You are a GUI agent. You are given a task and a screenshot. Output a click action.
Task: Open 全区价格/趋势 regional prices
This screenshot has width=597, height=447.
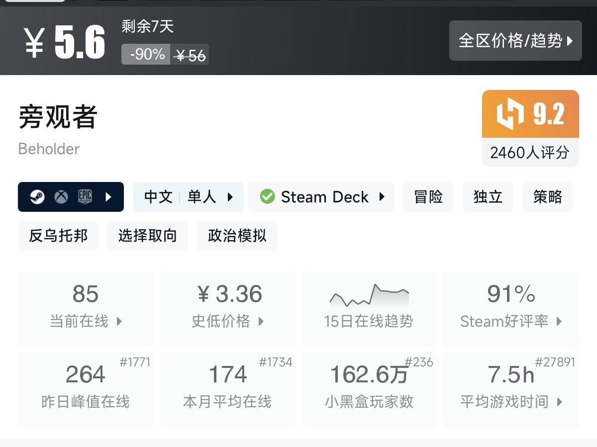[515, 41]
